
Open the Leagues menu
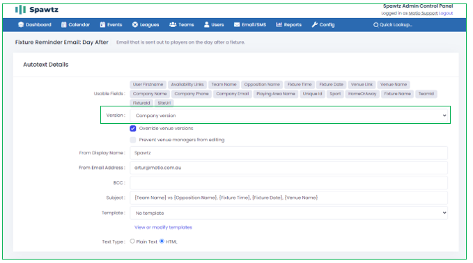coord(146,25)
